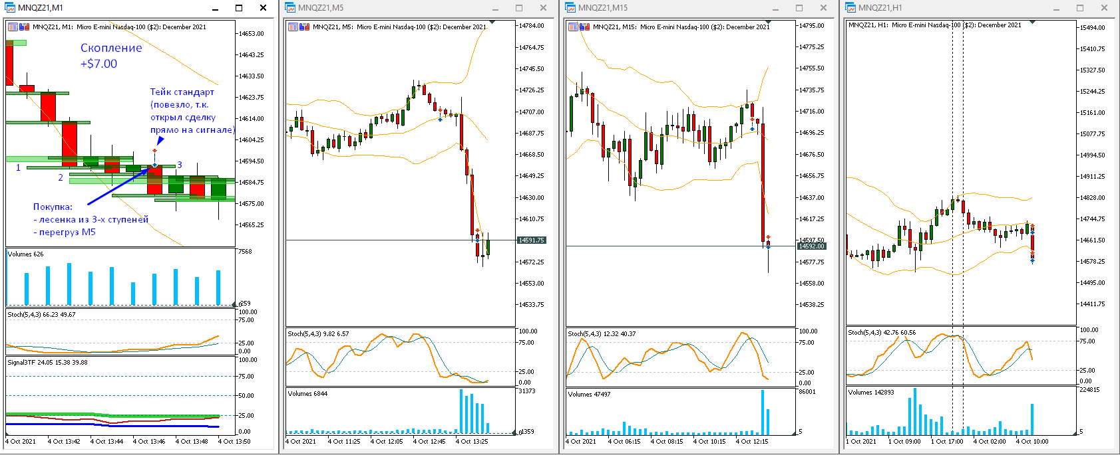Click the 'Volumes 626' indicator label
This screenshot has height=455, width=1120.
tap(26, 254)
